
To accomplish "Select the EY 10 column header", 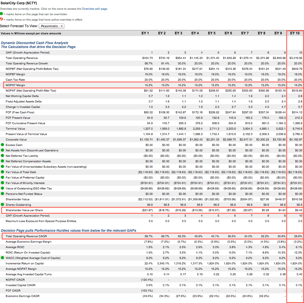I will click(x=295, y=33).
